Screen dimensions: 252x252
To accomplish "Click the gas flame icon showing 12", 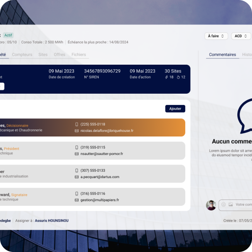I will (178, 77).
